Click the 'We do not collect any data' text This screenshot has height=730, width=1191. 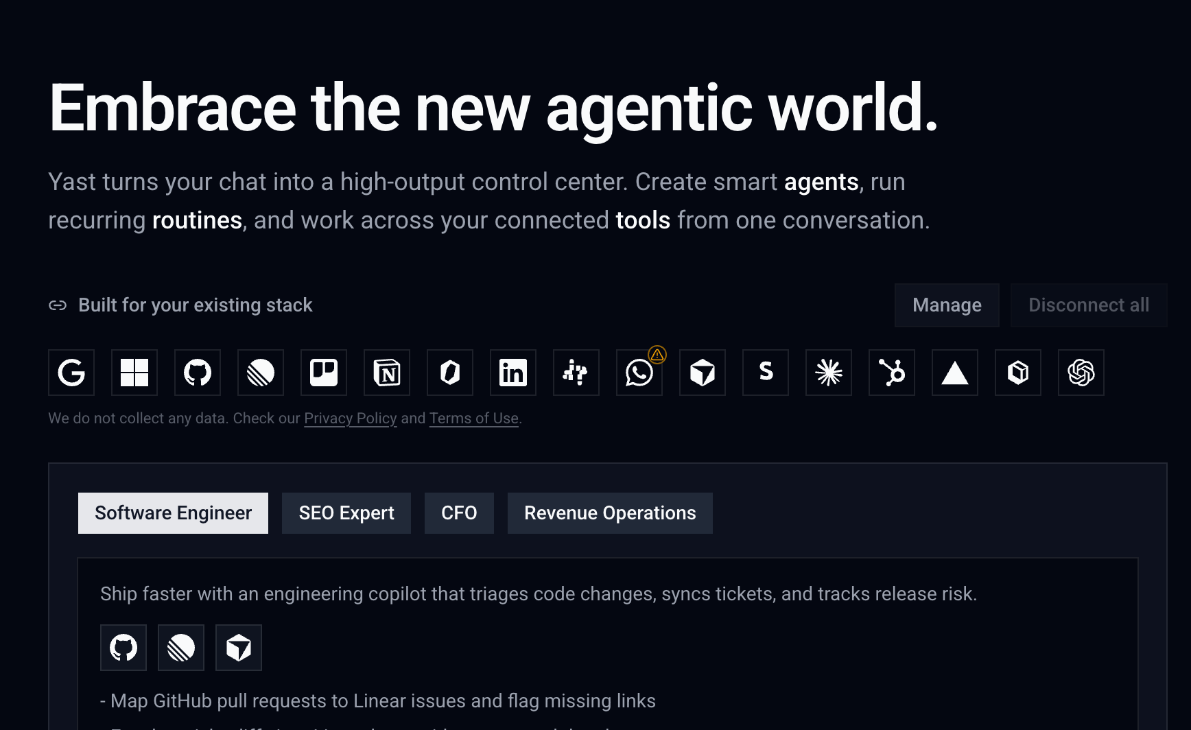[137, 419]
